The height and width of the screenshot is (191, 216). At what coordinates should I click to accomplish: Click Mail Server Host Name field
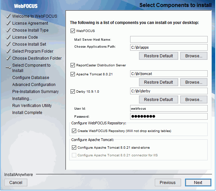point(169,39)
